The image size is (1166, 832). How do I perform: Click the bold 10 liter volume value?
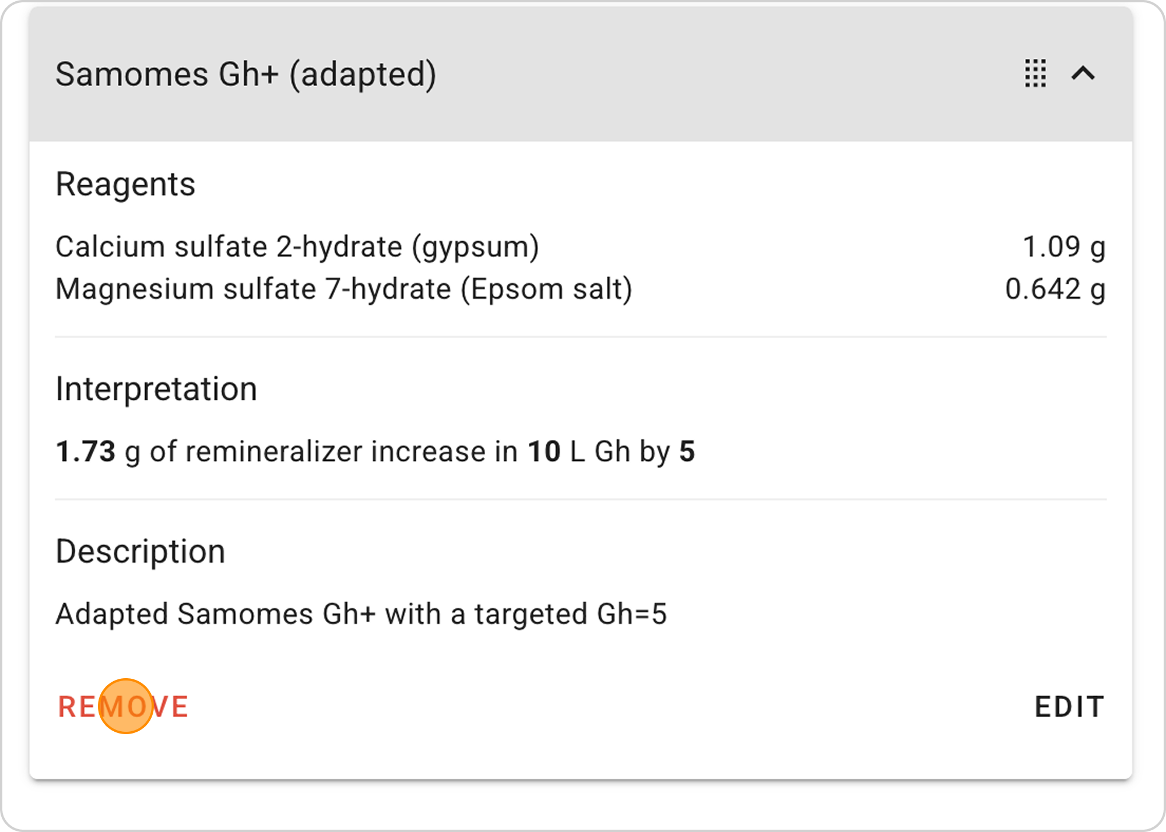[x=544, y=452]
